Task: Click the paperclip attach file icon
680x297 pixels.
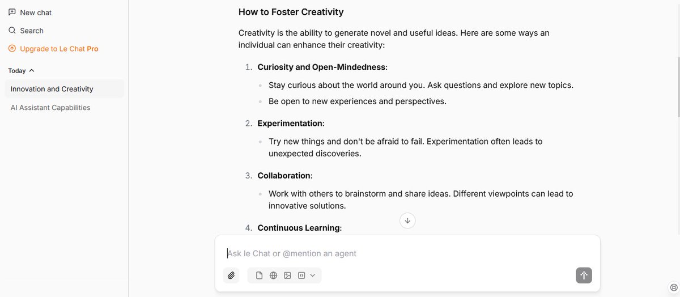Action: 231,275
